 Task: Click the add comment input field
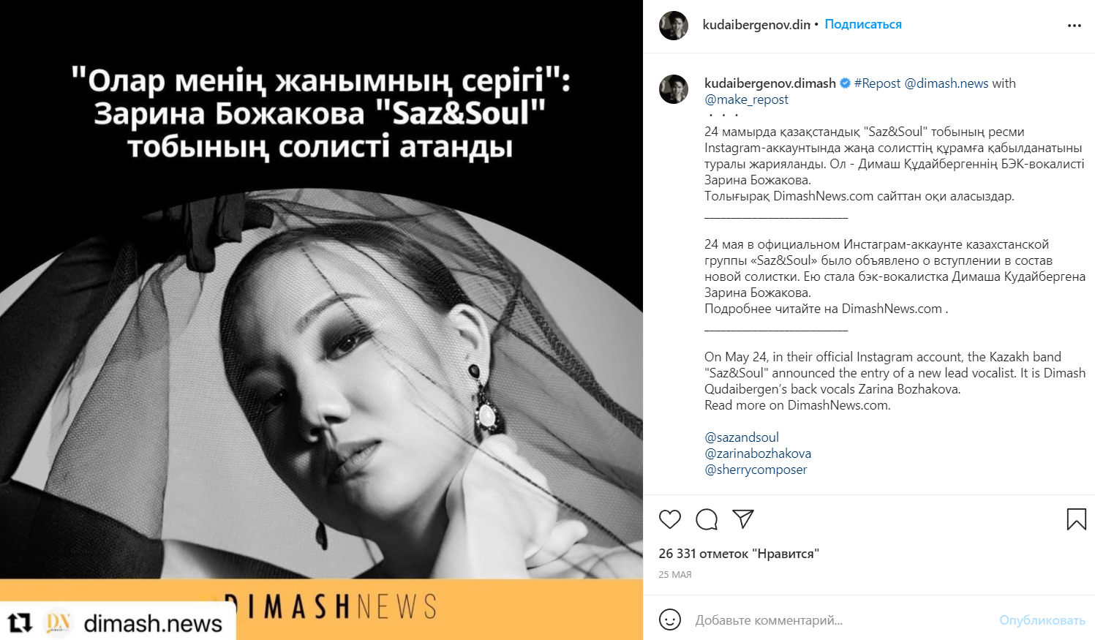tap(841, 620)
